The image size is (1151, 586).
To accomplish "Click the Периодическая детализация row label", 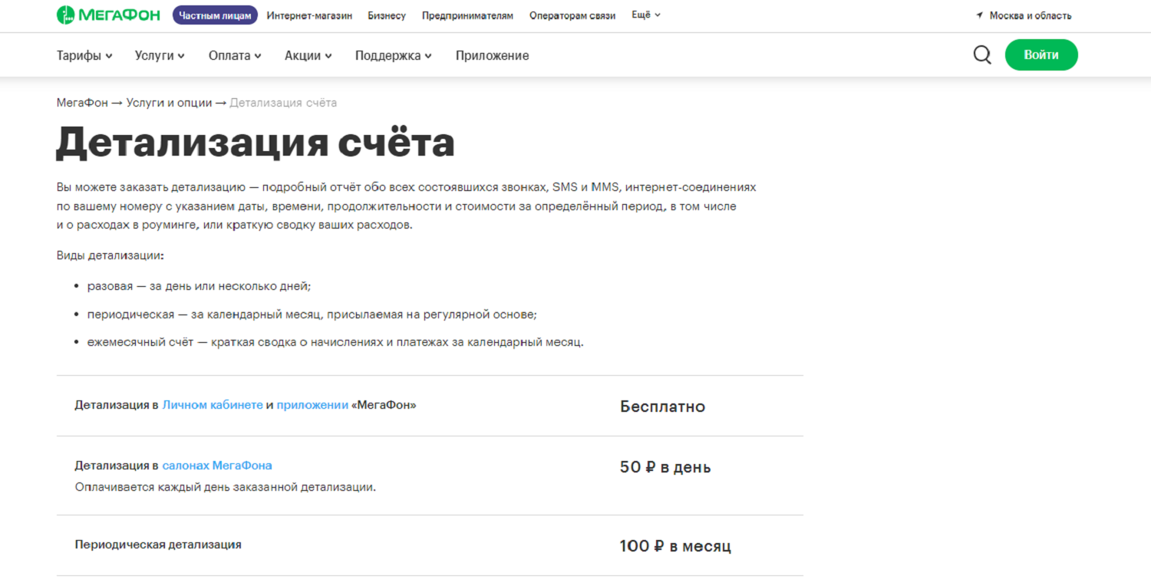I will coord(158,545).
